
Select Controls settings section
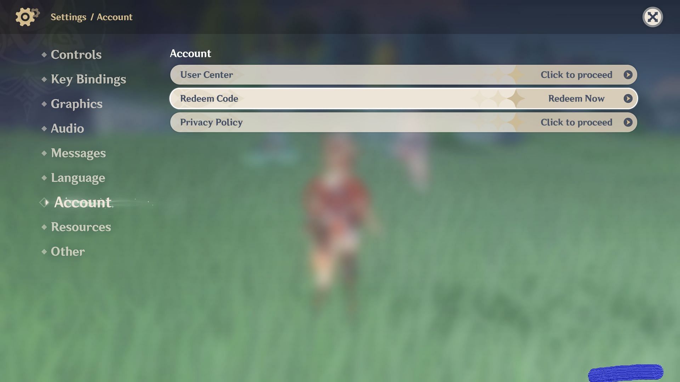click(76, 54)
